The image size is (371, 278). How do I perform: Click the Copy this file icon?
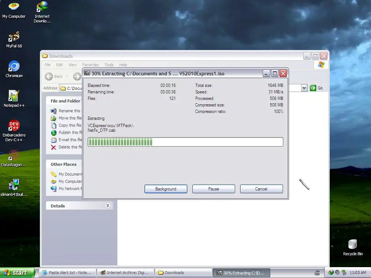pyautogui.click(x=54, y=125)
